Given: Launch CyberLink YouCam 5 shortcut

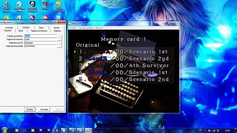Looking at the screenshot, I should tap(32, 7).
